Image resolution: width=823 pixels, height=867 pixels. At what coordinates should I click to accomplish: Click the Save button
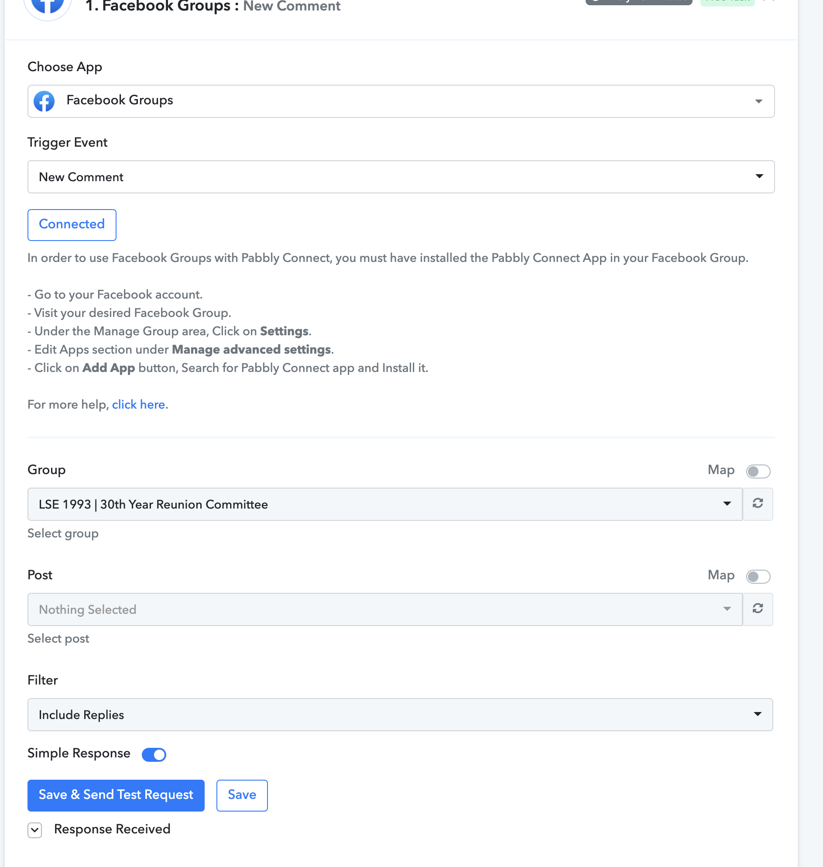[242, 795]
